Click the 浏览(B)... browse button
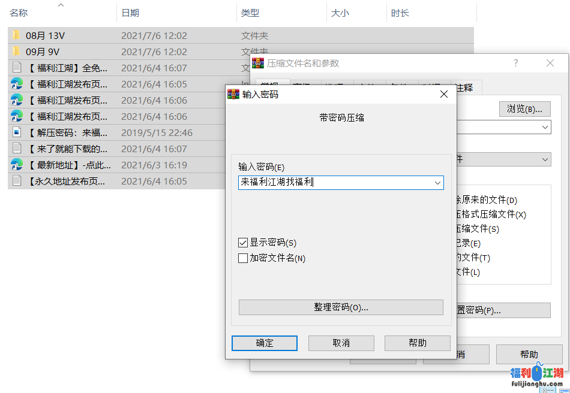 [x=524, y=108]
